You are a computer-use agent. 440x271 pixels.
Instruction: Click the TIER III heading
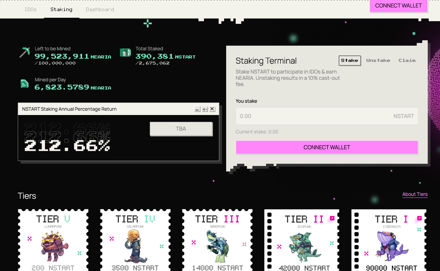217,219
